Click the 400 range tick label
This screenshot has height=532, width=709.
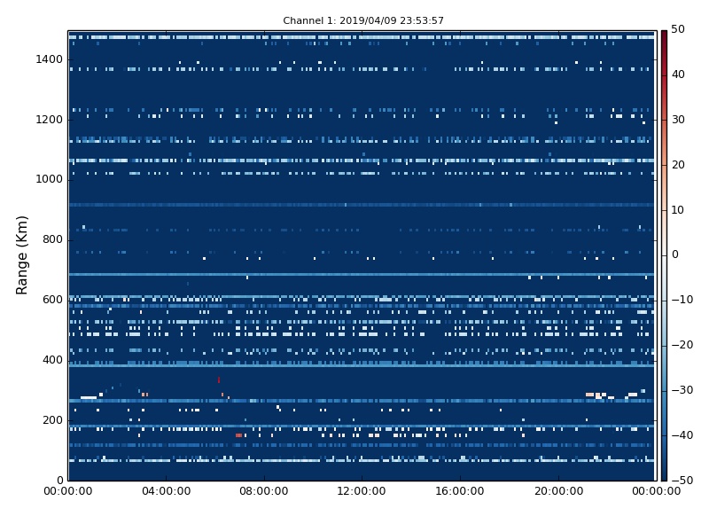pos(52,360)
